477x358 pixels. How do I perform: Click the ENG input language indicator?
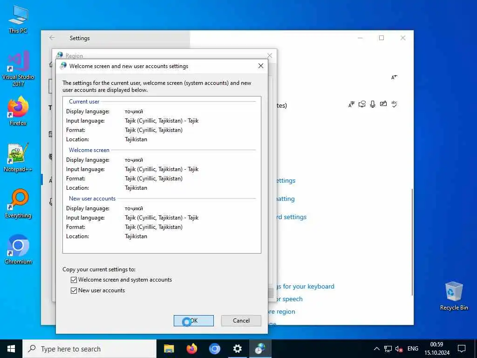coord(413,349)
